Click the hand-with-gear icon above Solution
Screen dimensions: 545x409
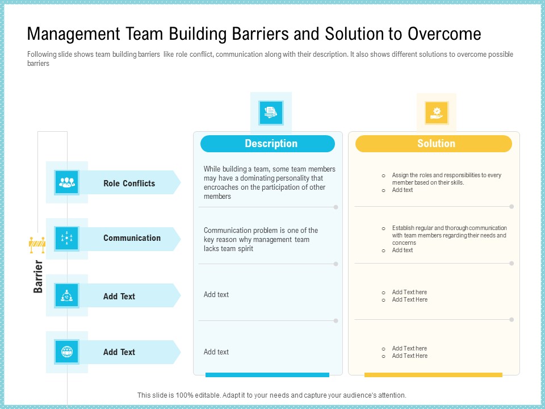point(437,112)
